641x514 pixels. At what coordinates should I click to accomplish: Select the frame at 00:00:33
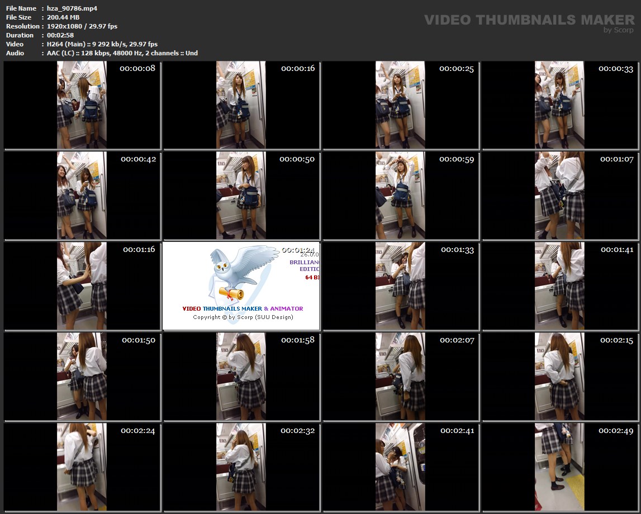click(559, 105)
